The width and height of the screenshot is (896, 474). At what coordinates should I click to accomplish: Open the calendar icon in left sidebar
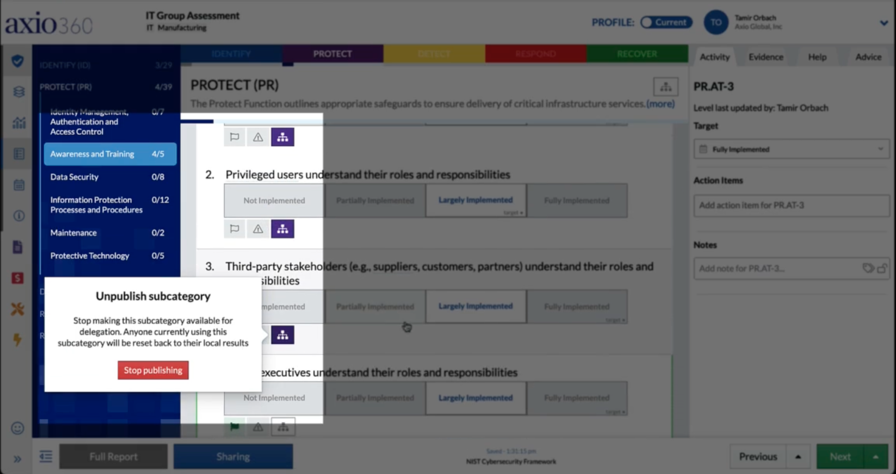tap(19, 185)
